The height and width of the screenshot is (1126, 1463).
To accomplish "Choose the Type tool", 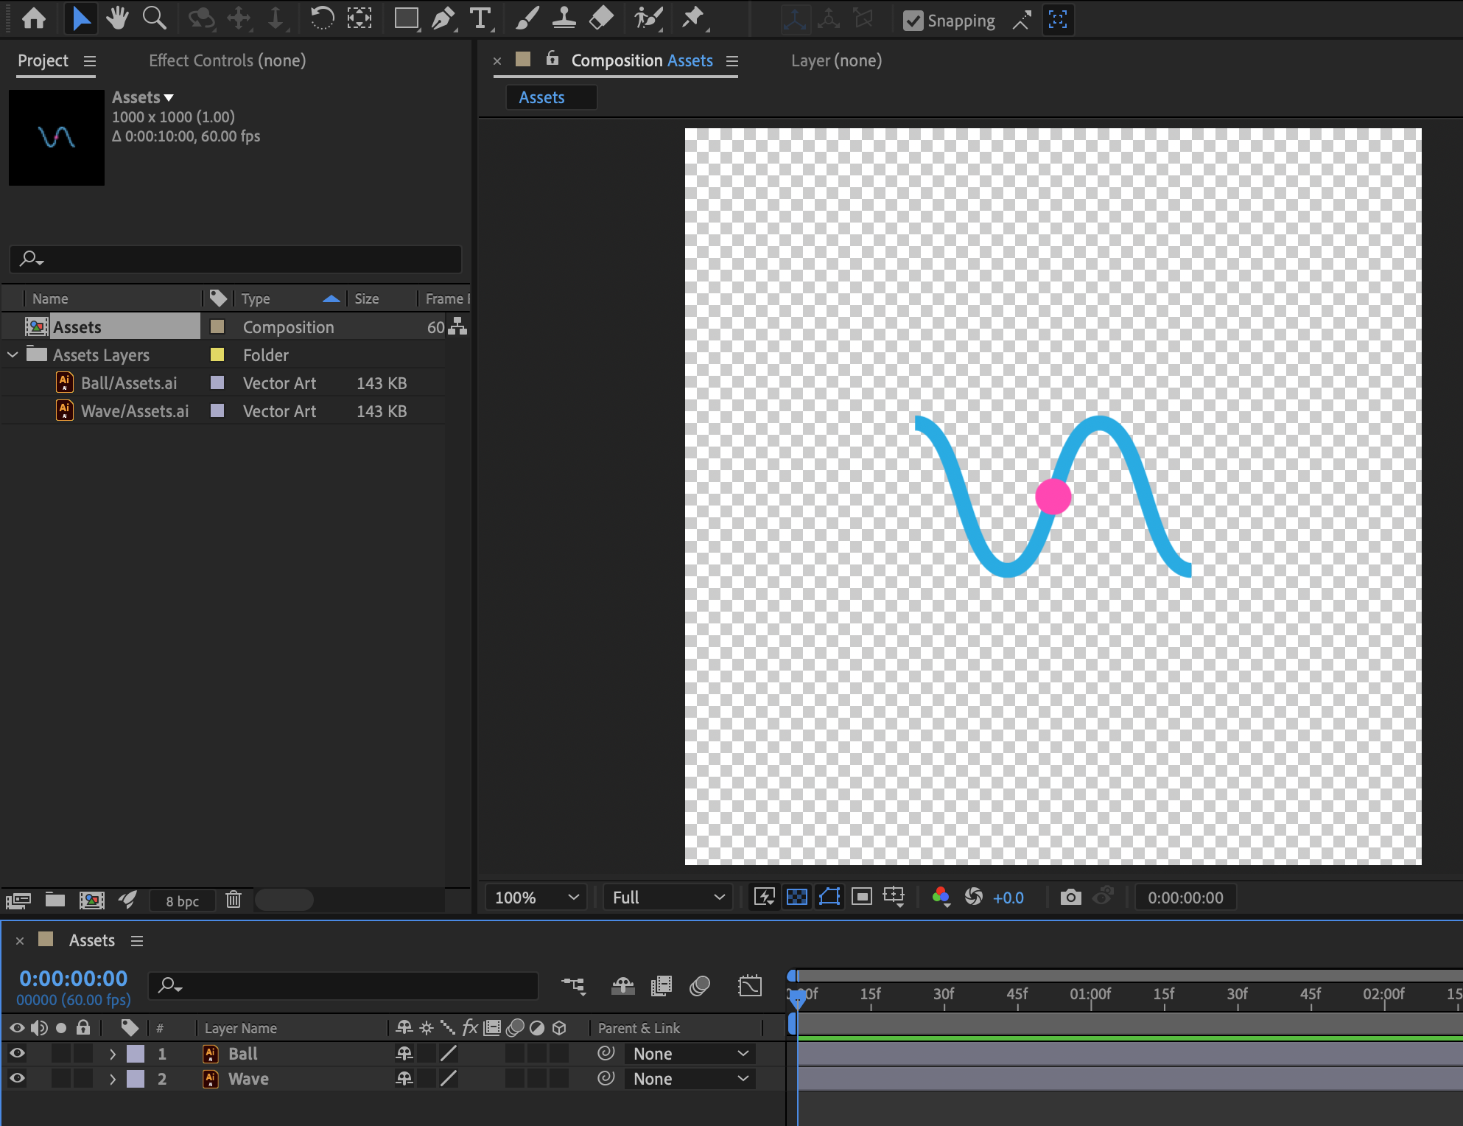I will (480, 18).
